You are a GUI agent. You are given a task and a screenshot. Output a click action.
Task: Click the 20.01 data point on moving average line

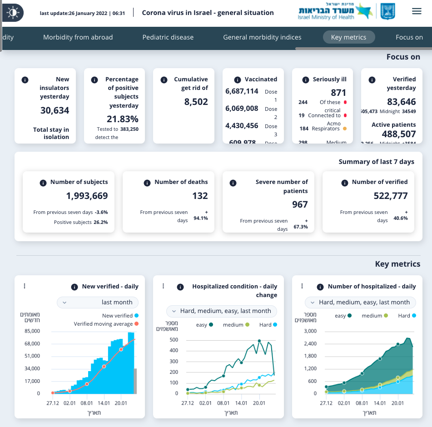[121, 350]
